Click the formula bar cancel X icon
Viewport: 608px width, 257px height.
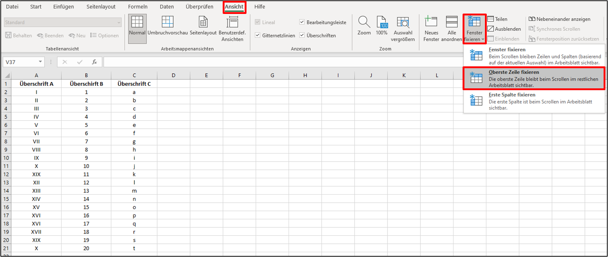65,62
